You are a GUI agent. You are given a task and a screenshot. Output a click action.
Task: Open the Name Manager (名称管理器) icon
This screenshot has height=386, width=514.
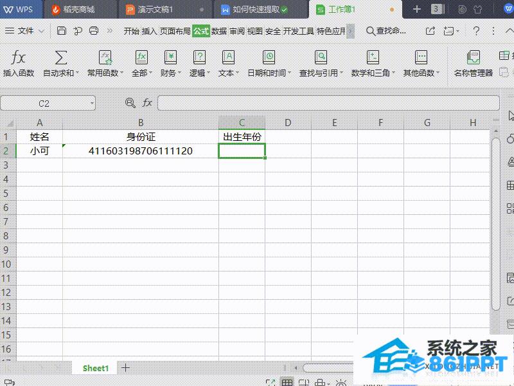(474, 58)
